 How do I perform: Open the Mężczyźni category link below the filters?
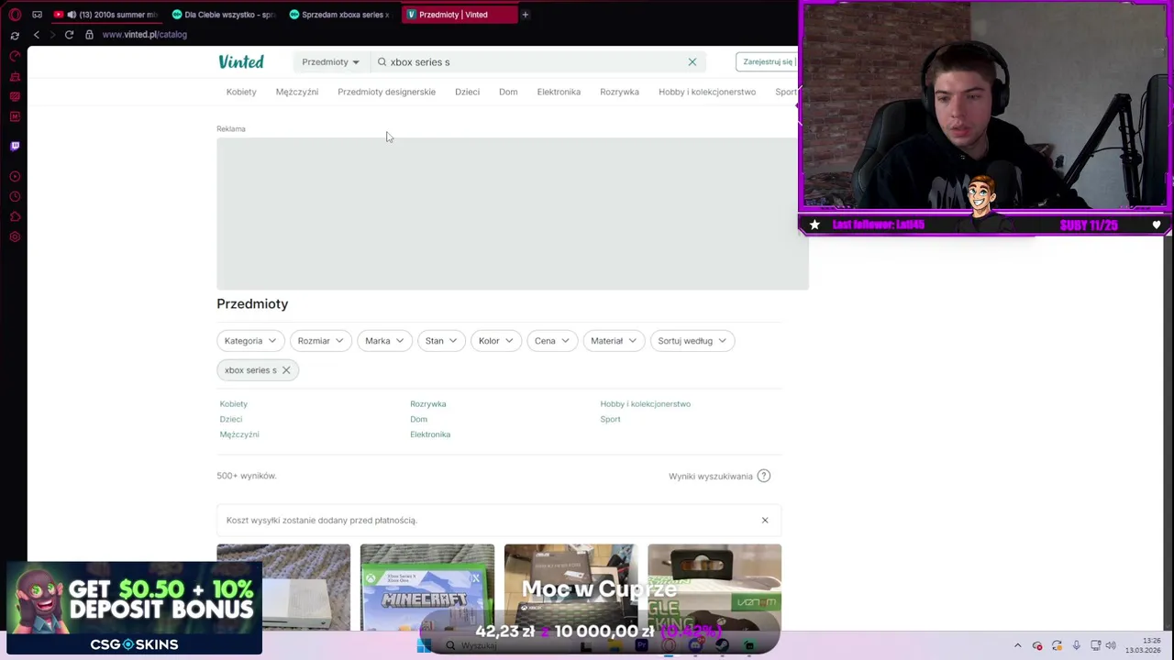point(239,434)
